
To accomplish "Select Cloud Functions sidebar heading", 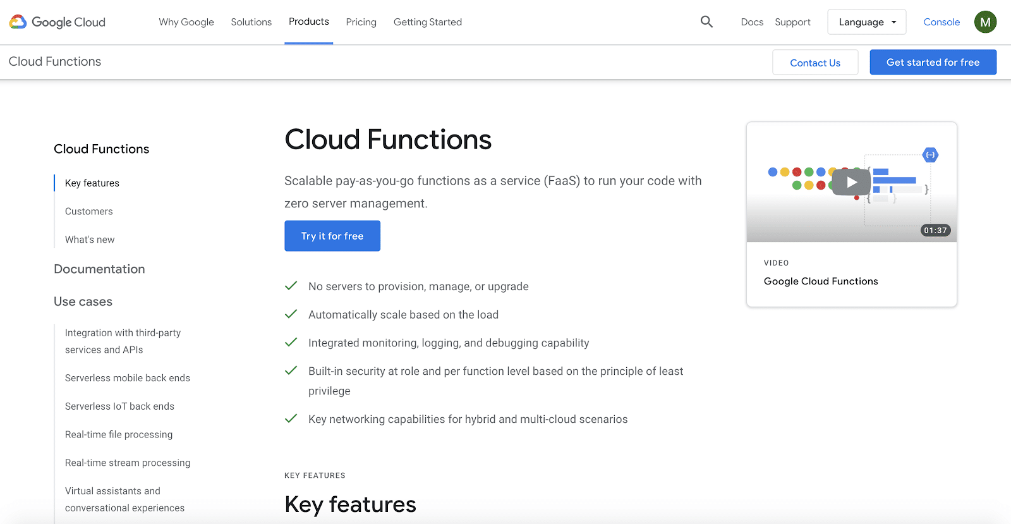I will click(102, 149).
